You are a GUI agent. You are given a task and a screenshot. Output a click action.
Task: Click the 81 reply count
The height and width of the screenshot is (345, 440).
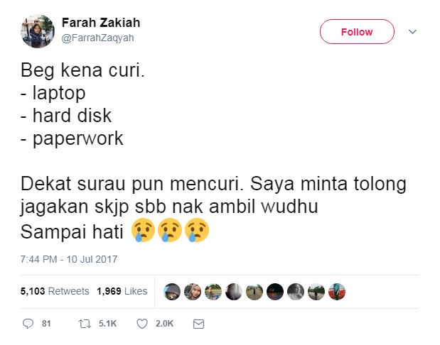[x=46, y=324]
